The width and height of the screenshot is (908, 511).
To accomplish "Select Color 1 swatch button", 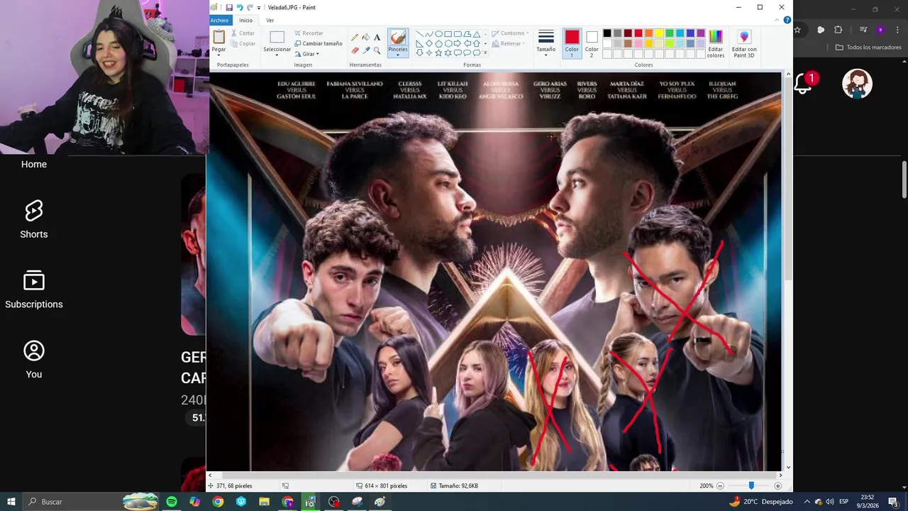I will point(572,44).
